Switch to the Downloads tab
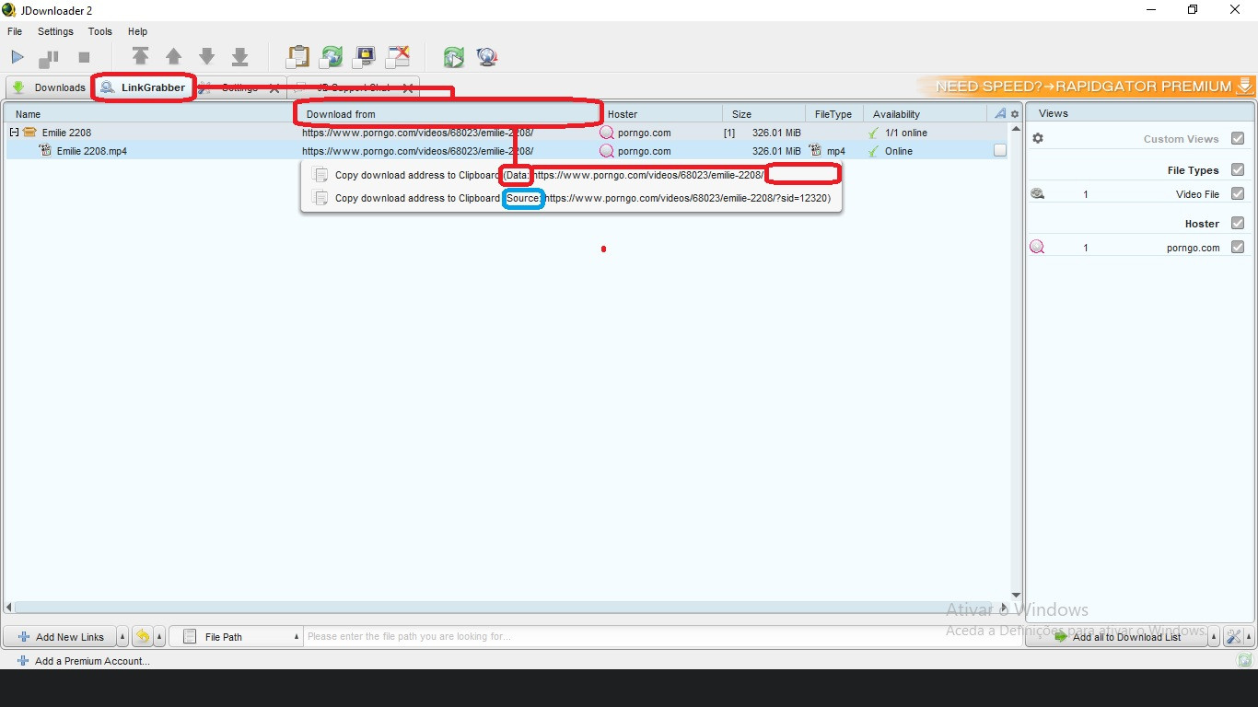 point(48,87)
